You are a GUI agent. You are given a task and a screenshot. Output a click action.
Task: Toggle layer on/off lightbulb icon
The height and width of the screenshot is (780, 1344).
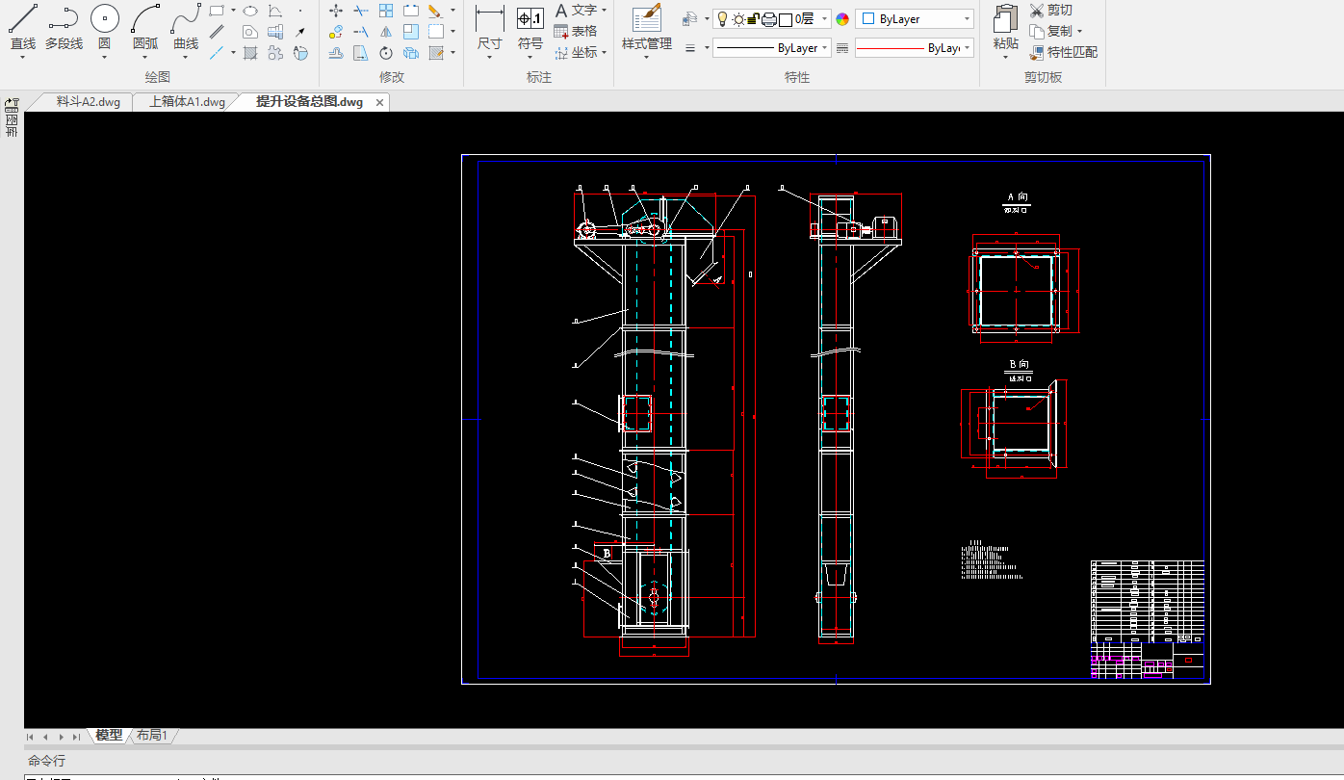pyautogui.click(x=723, y=19)
